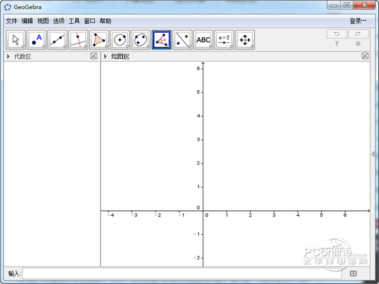Select the Reflect about Line tool

click(183, 40)
